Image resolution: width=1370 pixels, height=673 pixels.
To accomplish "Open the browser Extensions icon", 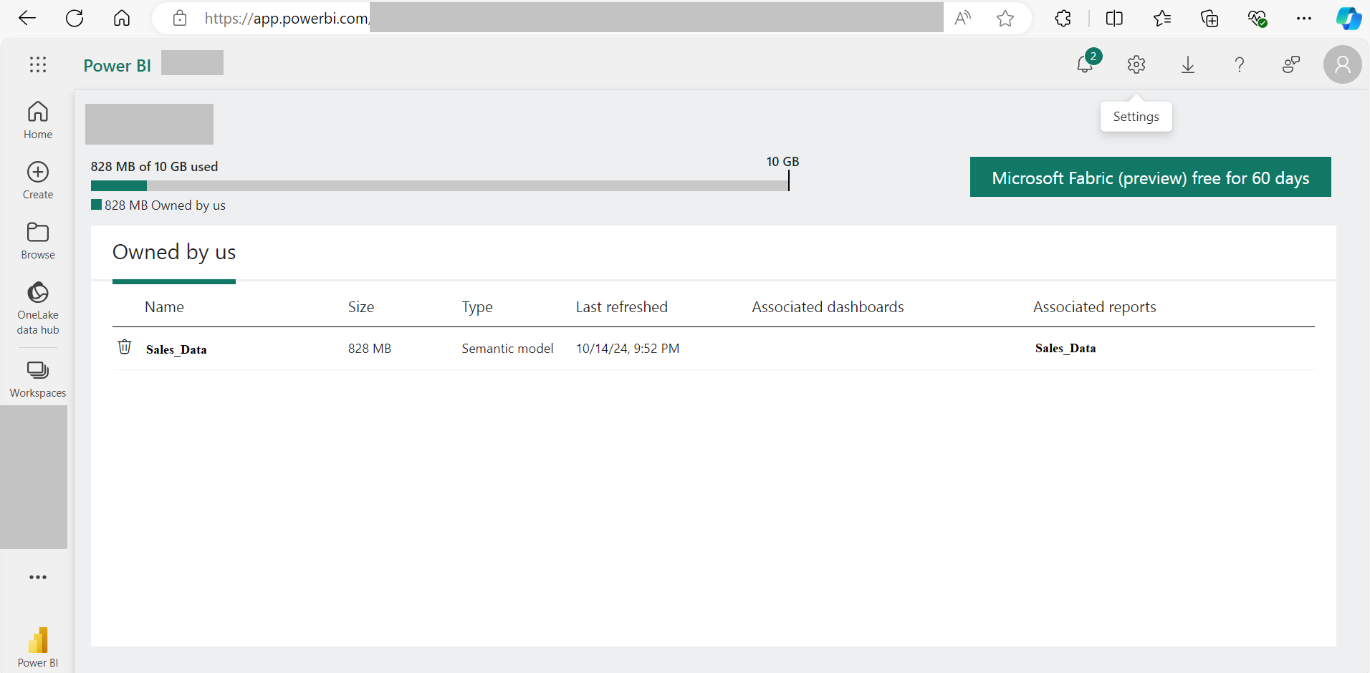I will 1063,18.
